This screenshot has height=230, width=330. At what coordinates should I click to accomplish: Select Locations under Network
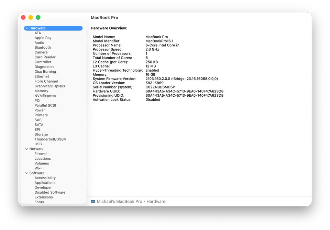pyautogui.click(x=43, y=158)
